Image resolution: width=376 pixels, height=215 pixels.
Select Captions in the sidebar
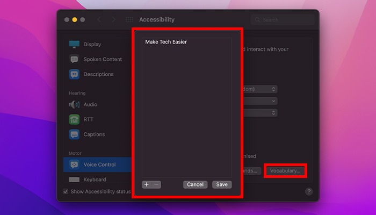(97, 134)
